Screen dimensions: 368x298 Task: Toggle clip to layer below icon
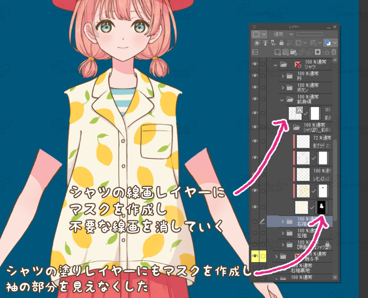click(256, 42)
